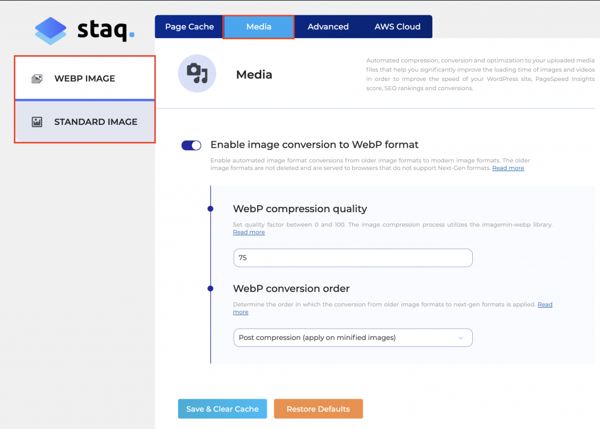This screenshot has width=600, height=429.
Task: Click the Restore Defaults button
Action: [318, 408]
